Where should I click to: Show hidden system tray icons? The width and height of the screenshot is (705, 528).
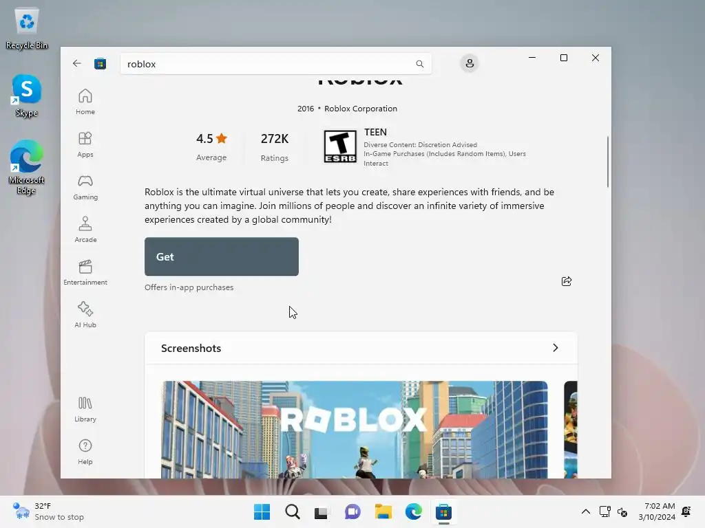(586, 511)
